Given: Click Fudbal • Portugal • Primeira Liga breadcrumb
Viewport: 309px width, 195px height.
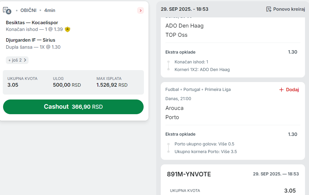Looking at the screenshot, I should click(198, 89).
